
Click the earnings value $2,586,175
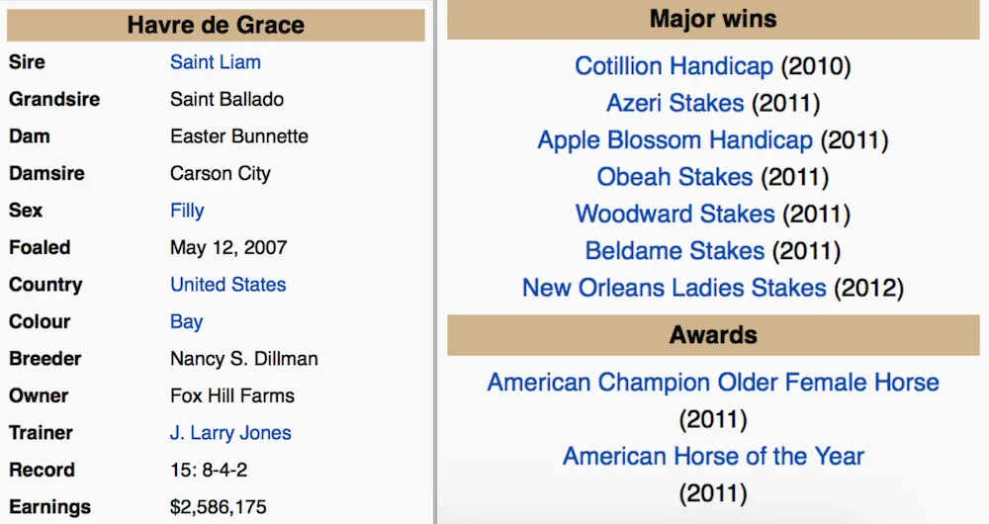pyautogui.click(x=219, y=507)
